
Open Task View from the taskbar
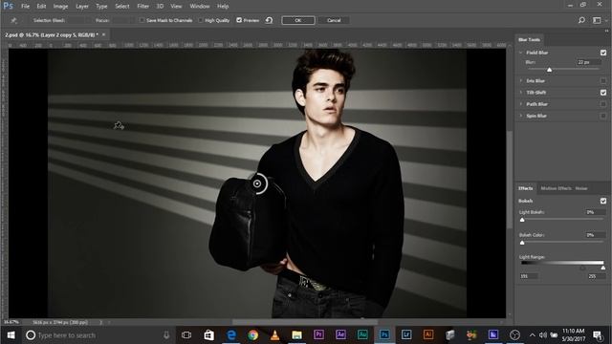point(186,335)
